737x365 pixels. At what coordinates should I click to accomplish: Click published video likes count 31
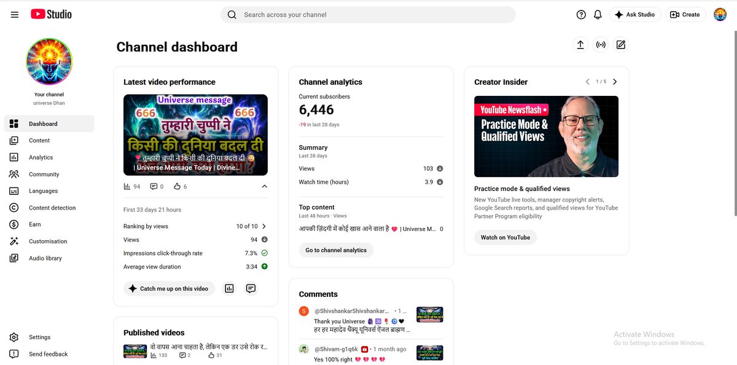tap(215, 355)
